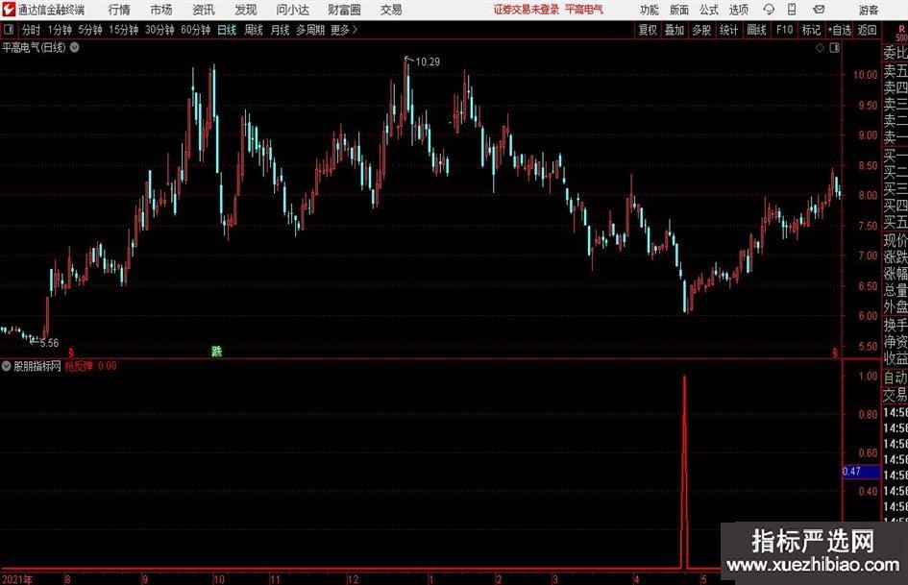The height and width of the screenshot is (585, 908).
Task: Expand 更多 period options
Action: (x=344, y=30)
